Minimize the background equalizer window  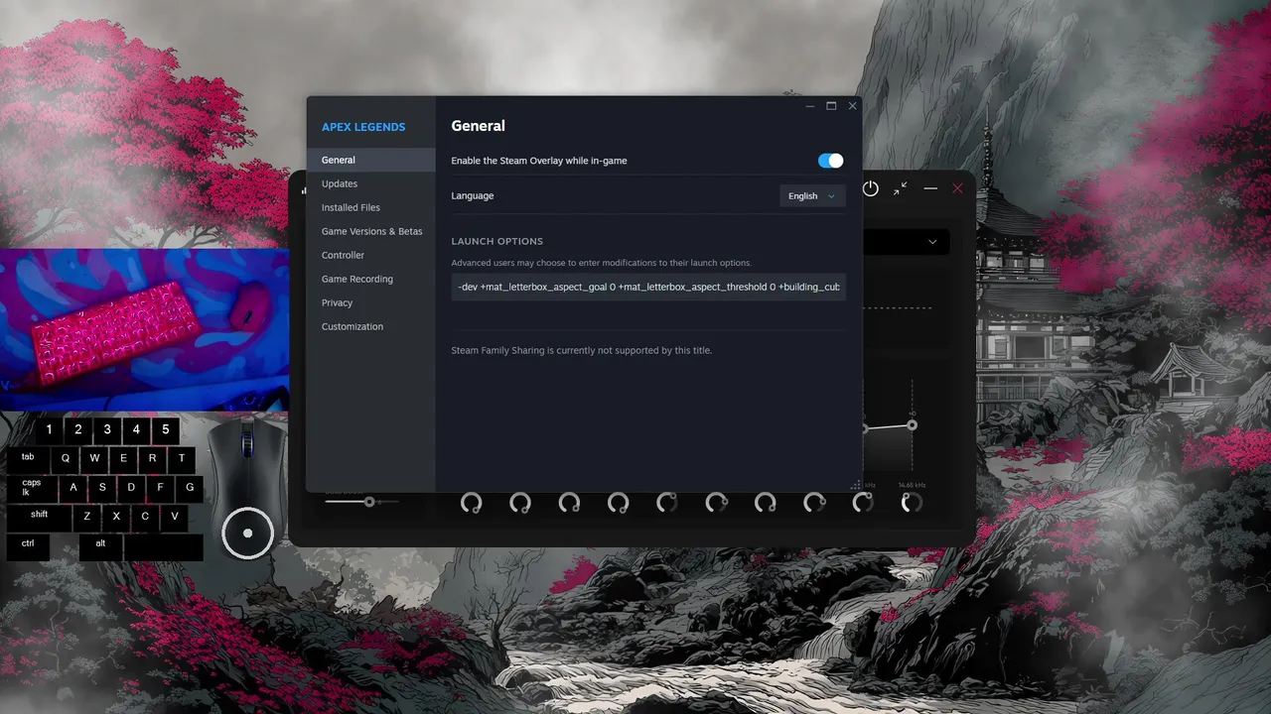(x=930, y=188)
